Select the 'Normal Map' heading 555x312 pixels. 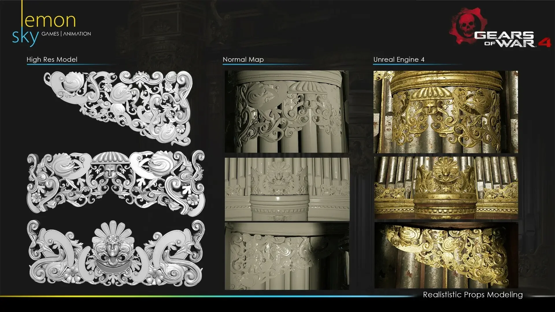(243, 60)
